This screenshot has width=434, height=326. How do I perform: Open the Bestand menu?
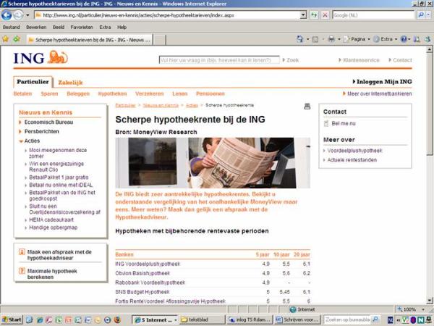(x=12, y=28)
